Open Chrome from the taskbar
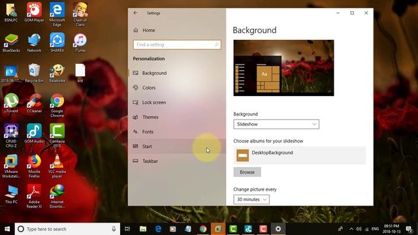418x235 pixels. point(203,229)
